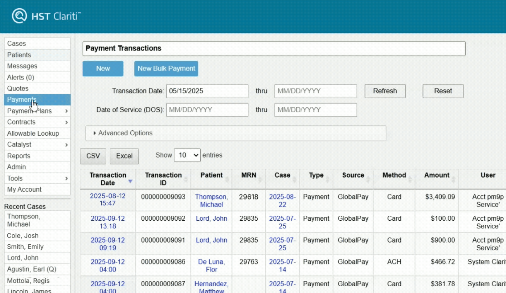Click the amount $466.72
Viewport: 506px width, 293px height.
443,262
